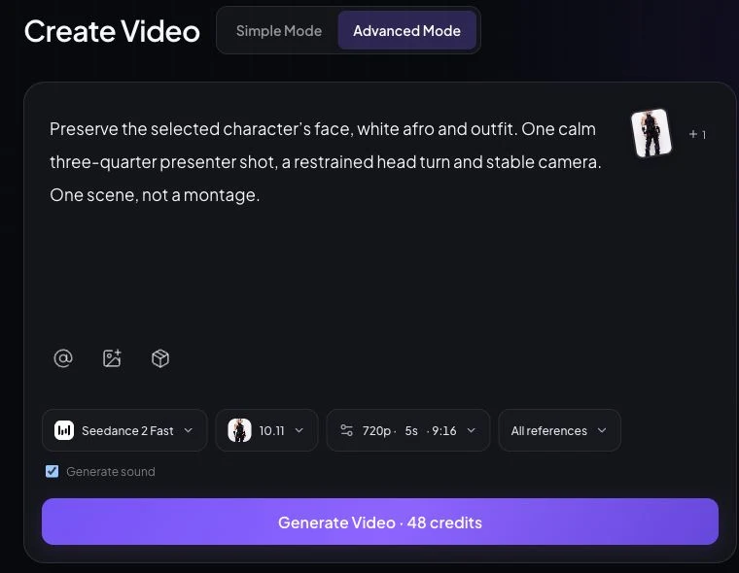Click the character avatar in the 10.11 selector

pyautogui.click(x=239, y=430)
